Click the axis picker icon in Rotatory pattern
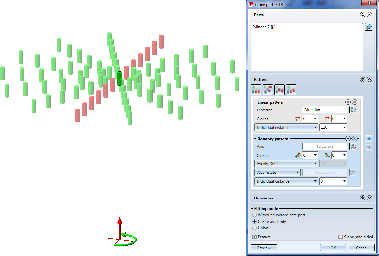The width and height of the screenshot is (379, 256). 353,147
